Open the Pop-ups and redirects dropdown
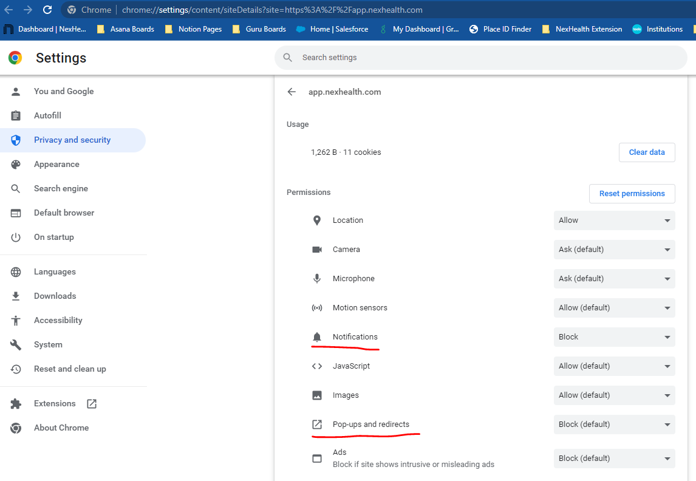The image size is (696, 481). click(x=615, y=425)
